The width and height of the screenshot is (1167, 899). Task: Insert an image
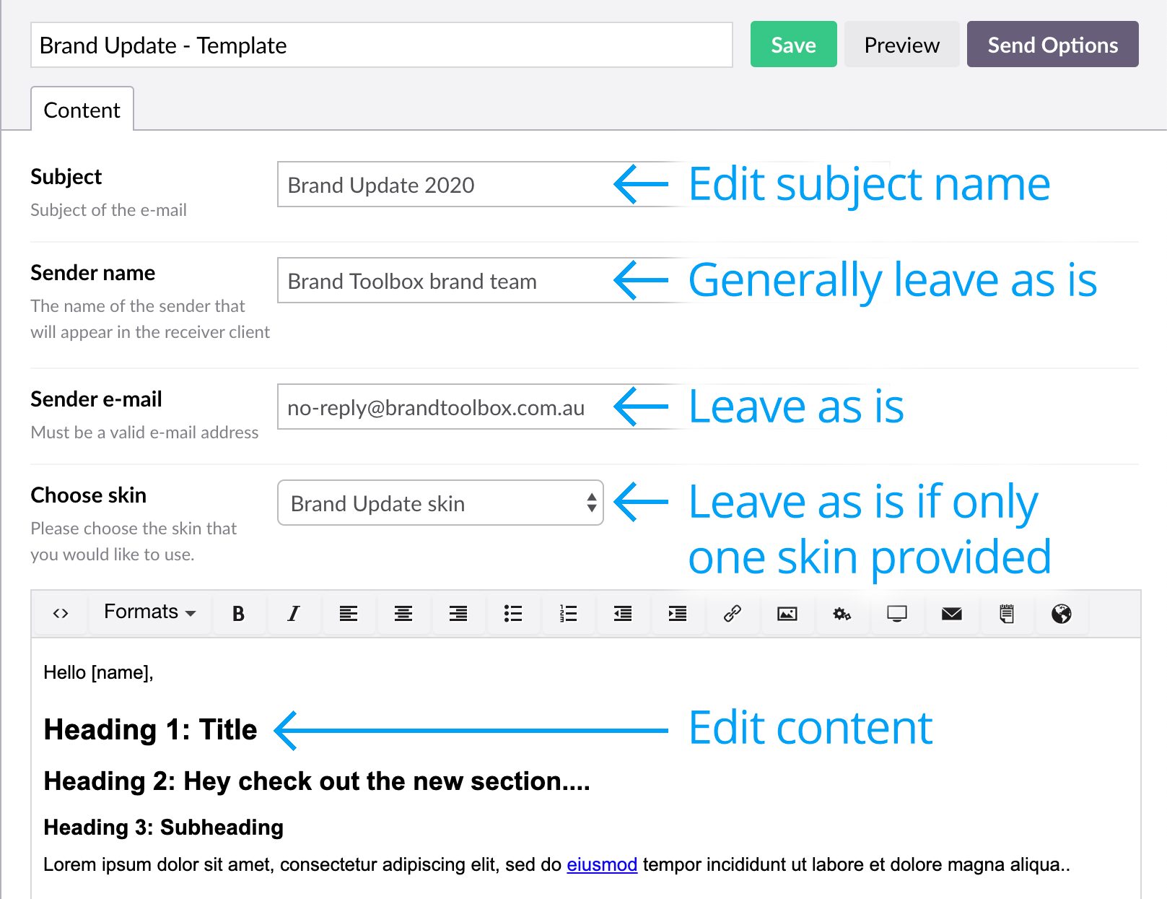coord(787,614)
